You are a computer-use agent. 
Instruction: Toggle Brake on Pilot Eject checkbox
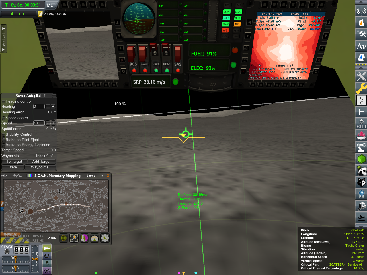pyautogui.click(x=3, y=140)
